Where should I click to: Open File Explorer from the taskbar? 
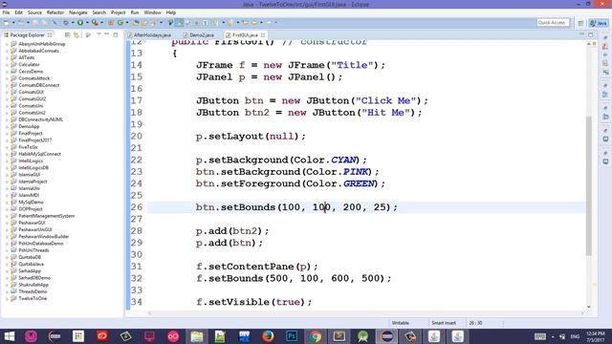click(x=197, y=336)
